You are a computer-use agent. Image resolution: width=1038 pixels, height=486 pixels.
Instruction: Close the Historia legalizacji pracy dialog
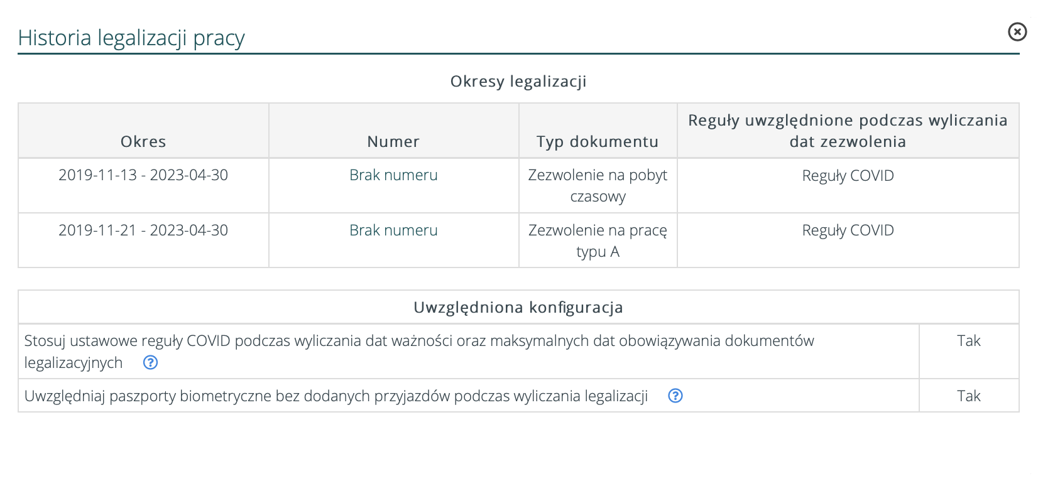pyautogui.click(x=1017, y=31)
